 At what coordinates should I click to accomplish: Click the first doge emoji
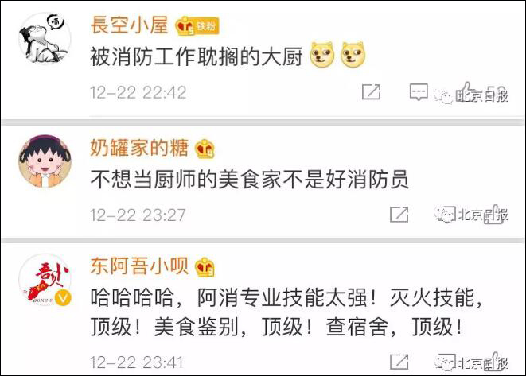[322, 55]
